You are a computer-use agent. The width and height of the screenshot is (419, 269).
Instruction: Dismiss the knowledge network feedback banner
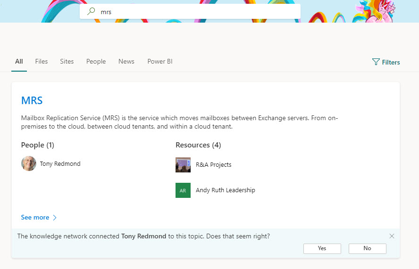(x=392, y=236)
